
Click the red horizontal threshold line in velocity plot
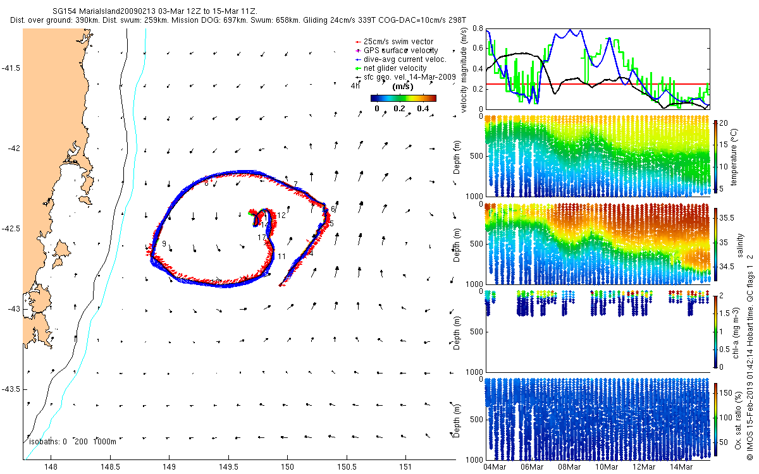[x=596, y=83]
